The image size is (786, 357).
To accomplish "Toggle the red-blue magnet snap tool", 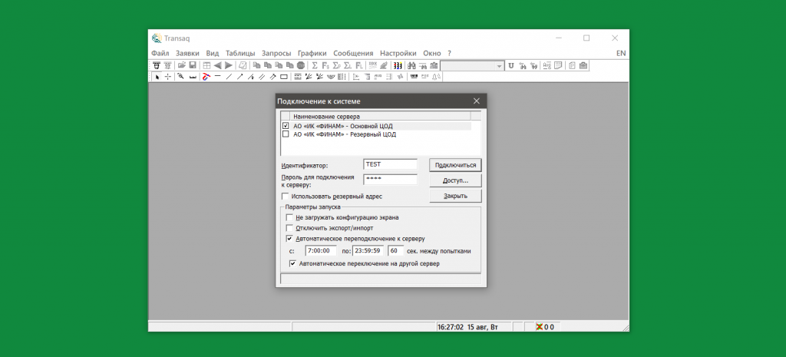I will (206, 77).
